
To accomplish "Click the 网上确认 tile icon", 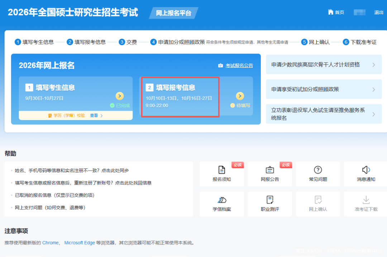I will tap(318, 200).
